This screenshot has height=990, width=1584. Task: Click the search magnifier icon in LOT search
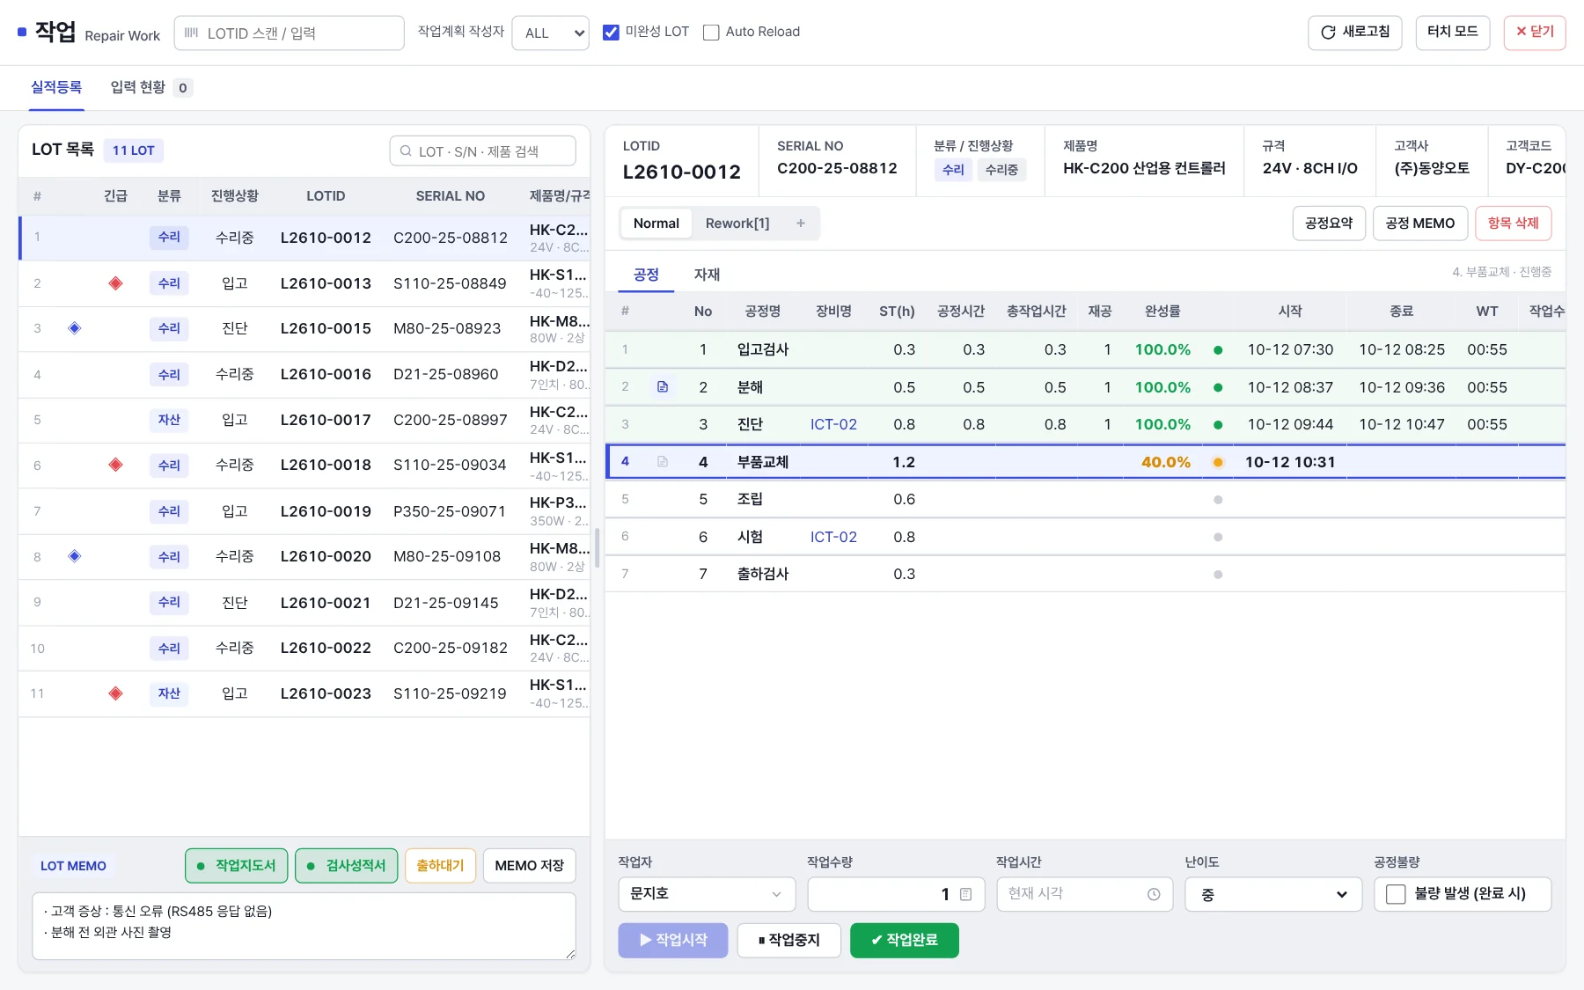pyautogui.click(x=406, y=151)
